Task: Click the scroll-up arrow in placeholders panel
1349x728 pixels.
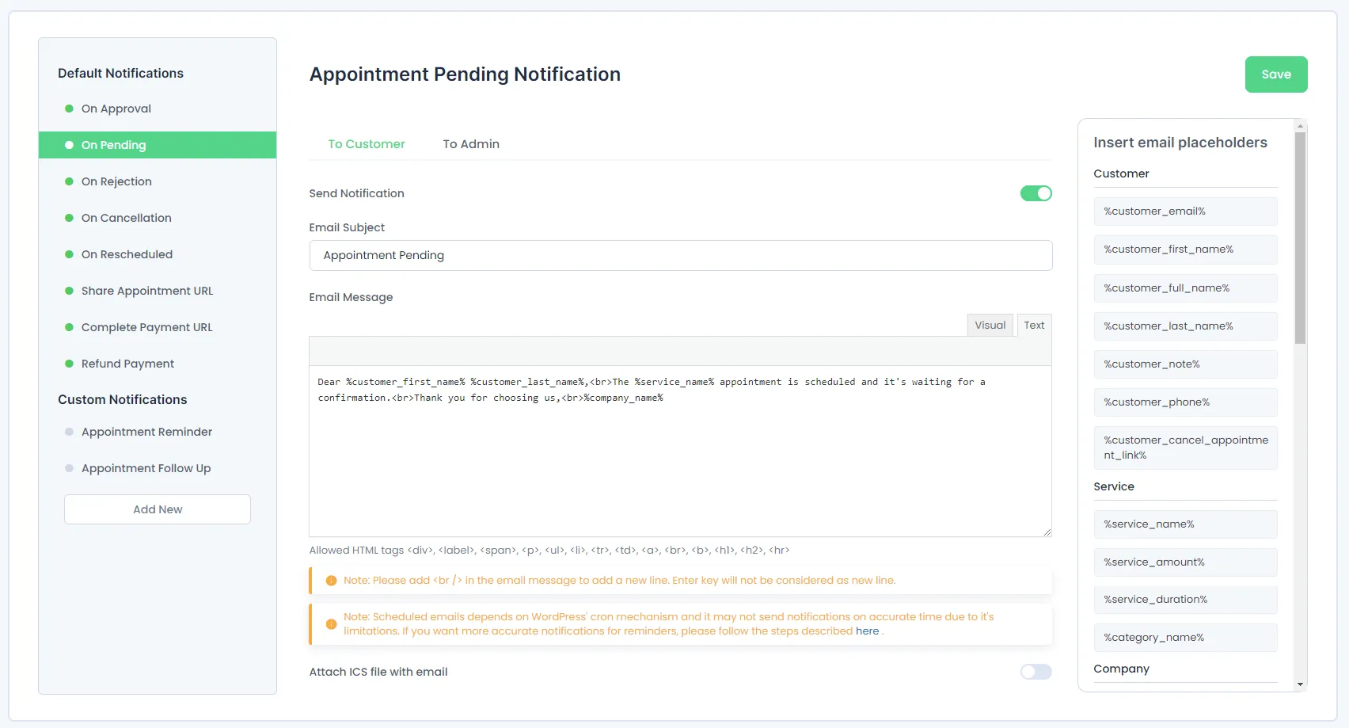Action: [1300, 126]
